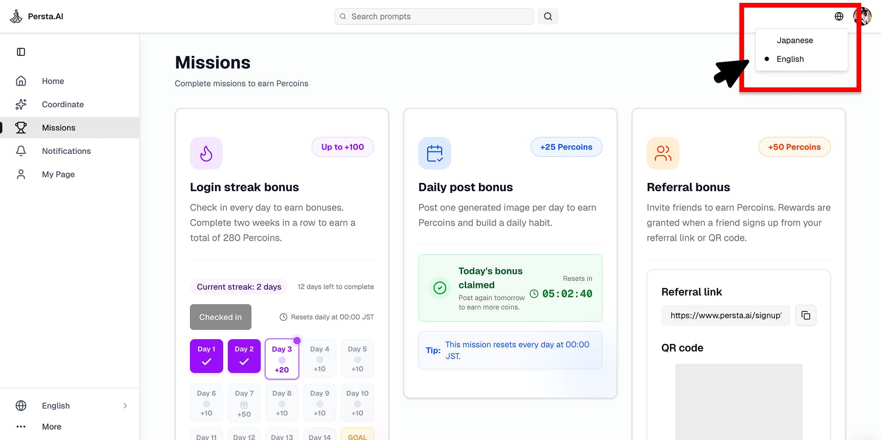Click the referral link URL field
881x440 pixels.
[725, 315]
